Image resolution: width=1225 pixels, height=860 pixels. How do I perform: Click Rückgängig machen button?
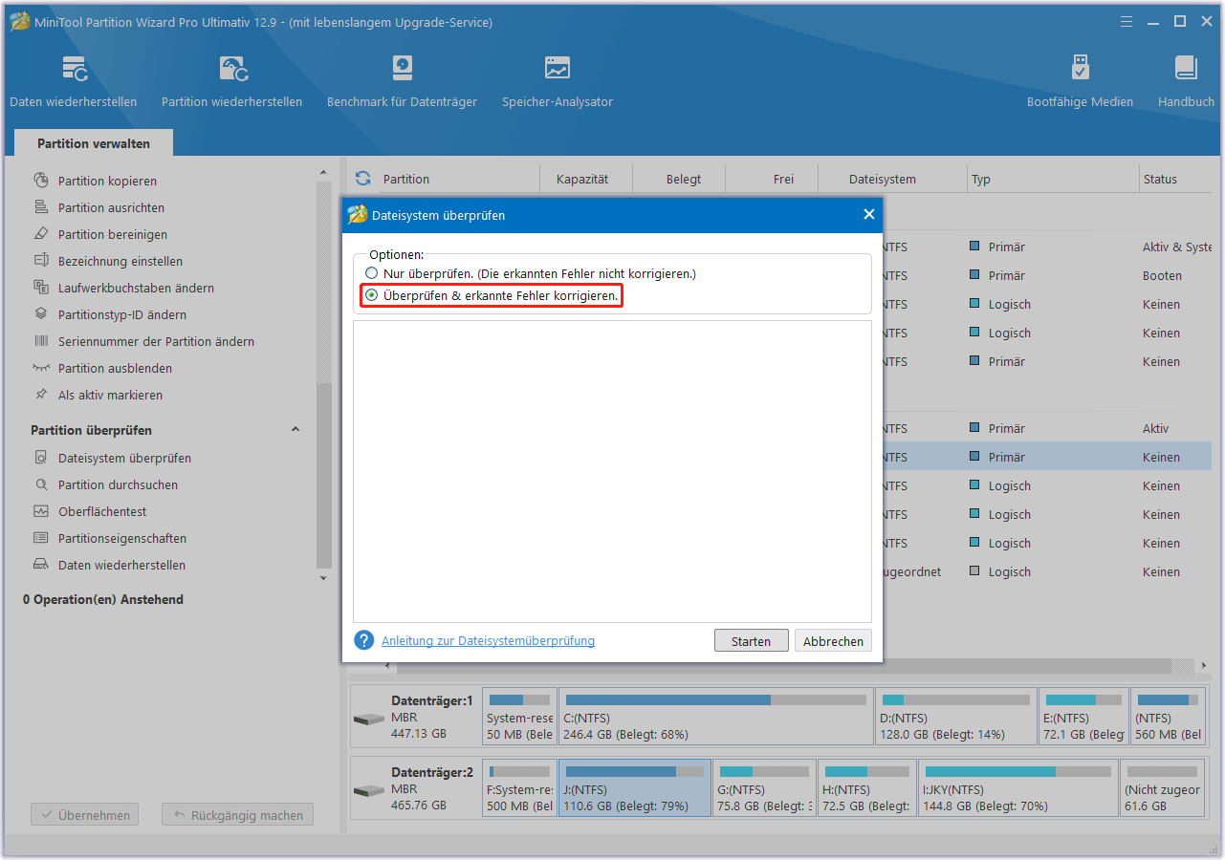pyautogui.click(x=237, y=815)
